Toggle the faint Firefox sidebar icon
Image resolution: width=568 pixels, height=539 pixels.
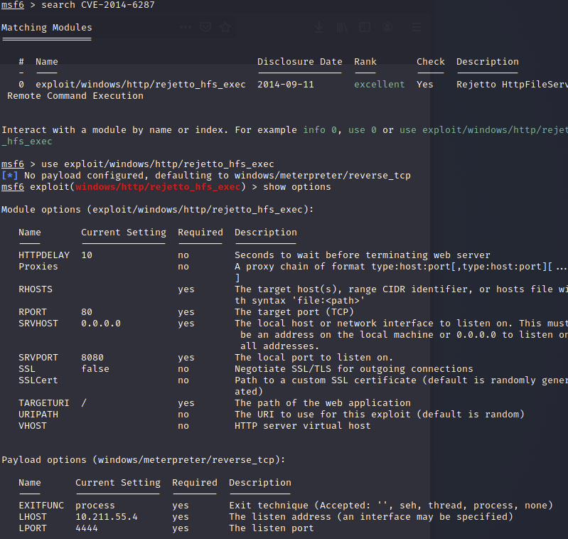coord(365,27)
